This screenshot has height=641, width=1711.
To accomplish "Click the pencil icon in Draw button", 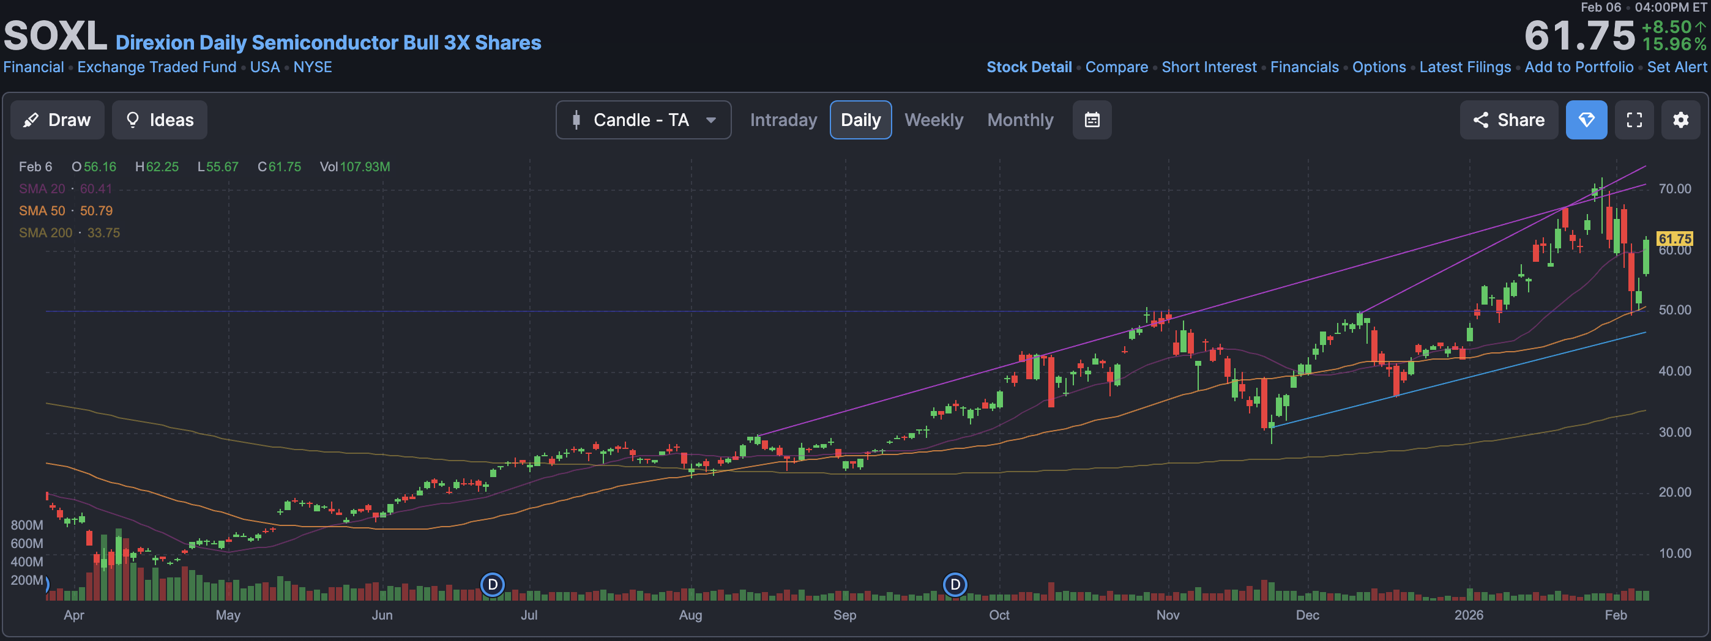I will [31, 120].
